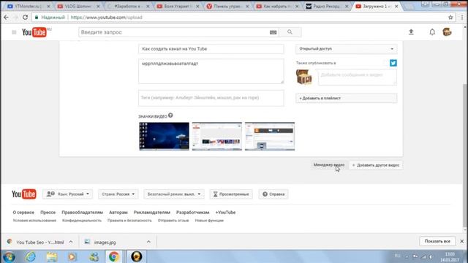Click the video thumbnails help question mark
Image resolution: width=468 pixels, height=263 pixels.
pos(170,115)
